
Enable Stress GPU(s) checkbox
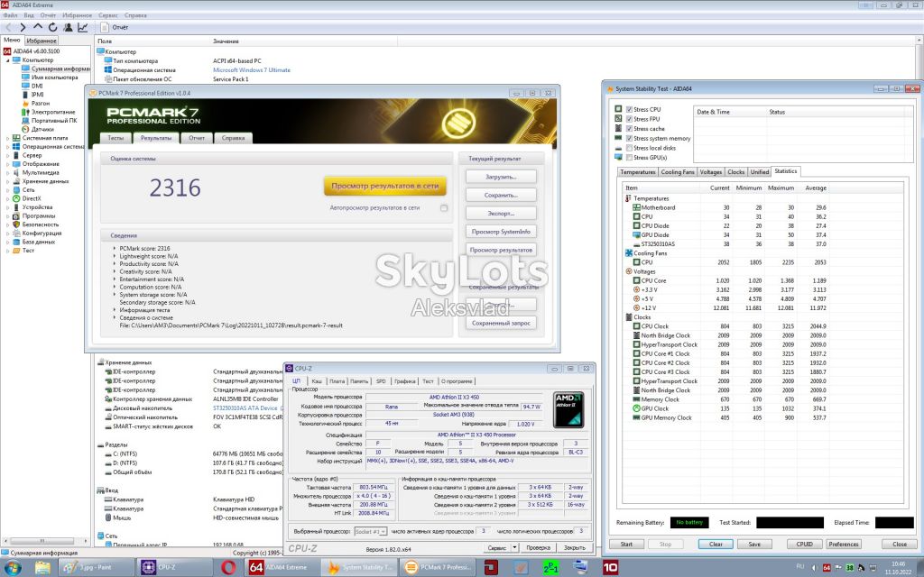point(629,157)
